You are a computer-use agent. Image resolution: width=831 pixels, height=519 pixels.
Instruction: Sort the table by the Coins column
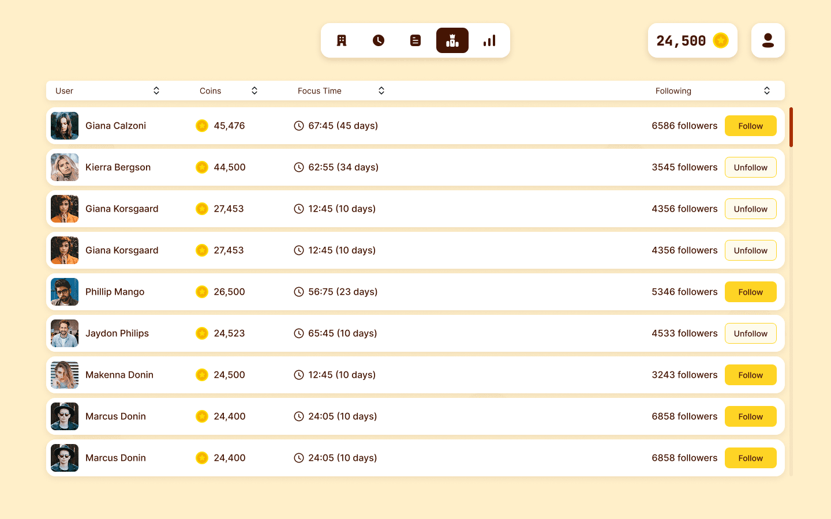(x=254, y=91)
